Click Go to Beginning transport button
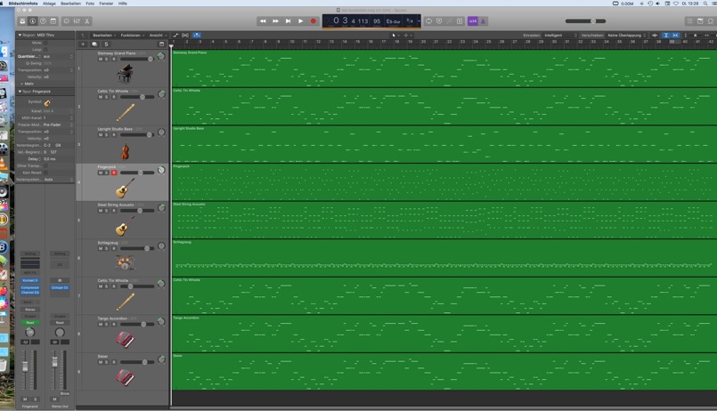This screenshot has height=411, width=717. (x=288, y=21)
